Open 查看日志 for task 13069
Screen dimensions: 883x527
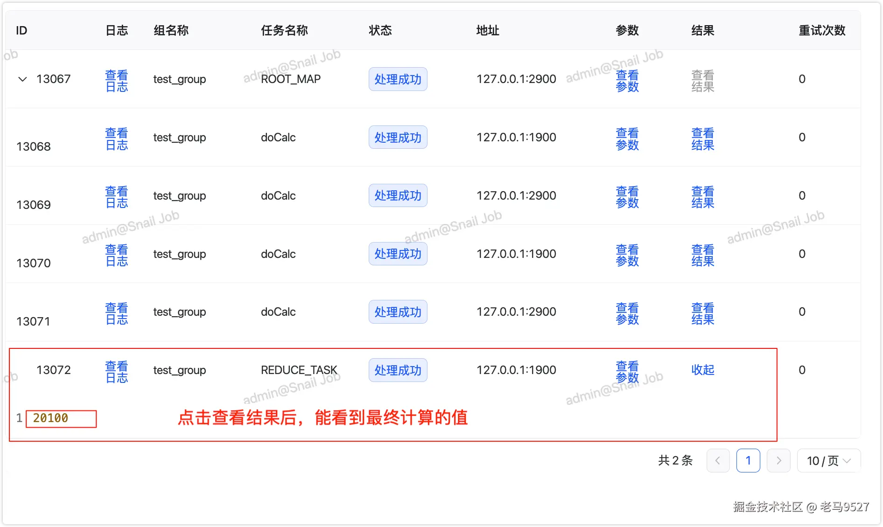[117, 197]
